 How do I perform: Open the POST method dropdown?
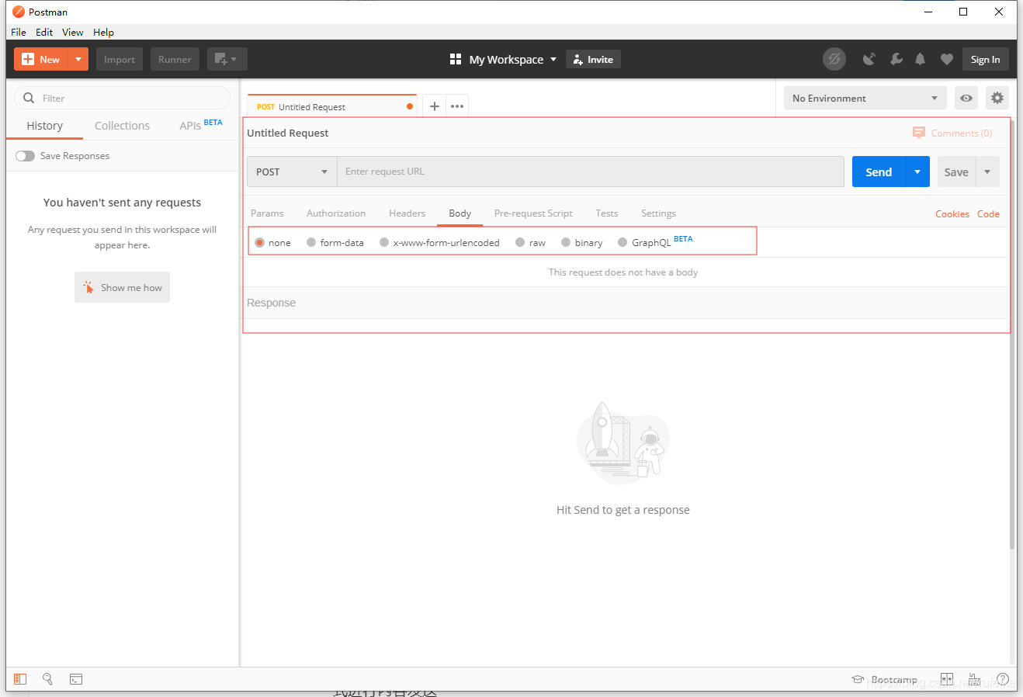(x=292, y=172)
